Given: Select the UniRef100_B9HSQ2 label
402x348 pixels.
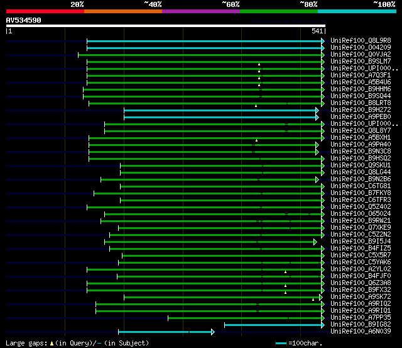Looking at the screenshot, I should point(361,159).
